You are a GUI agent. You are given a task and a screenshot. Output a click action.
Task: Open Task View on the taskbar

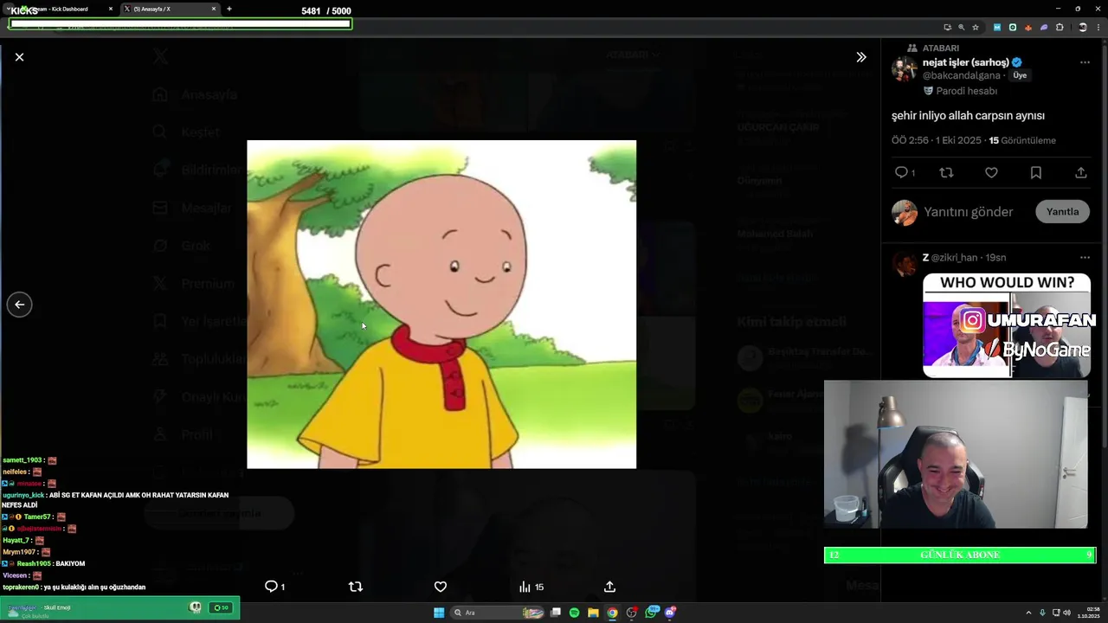[556, 613]
